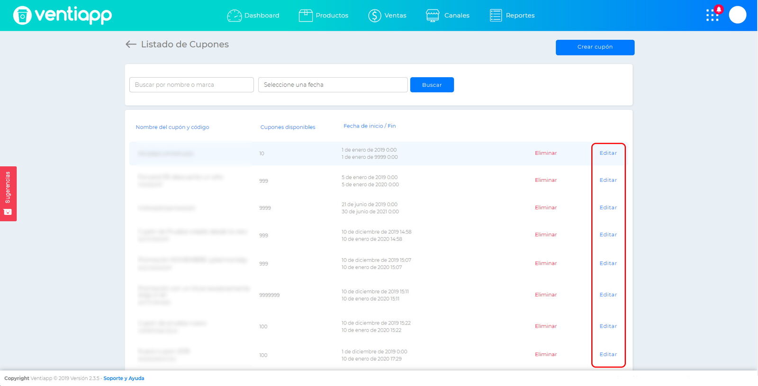
Task: Click the Buscar button
Action: point(432,85)
